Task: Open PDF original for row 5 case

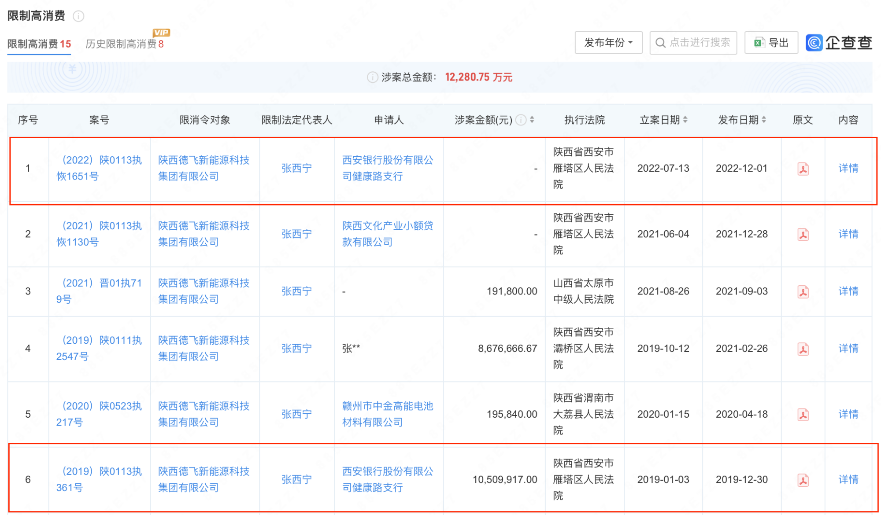Action: click(x=803, y=414)
